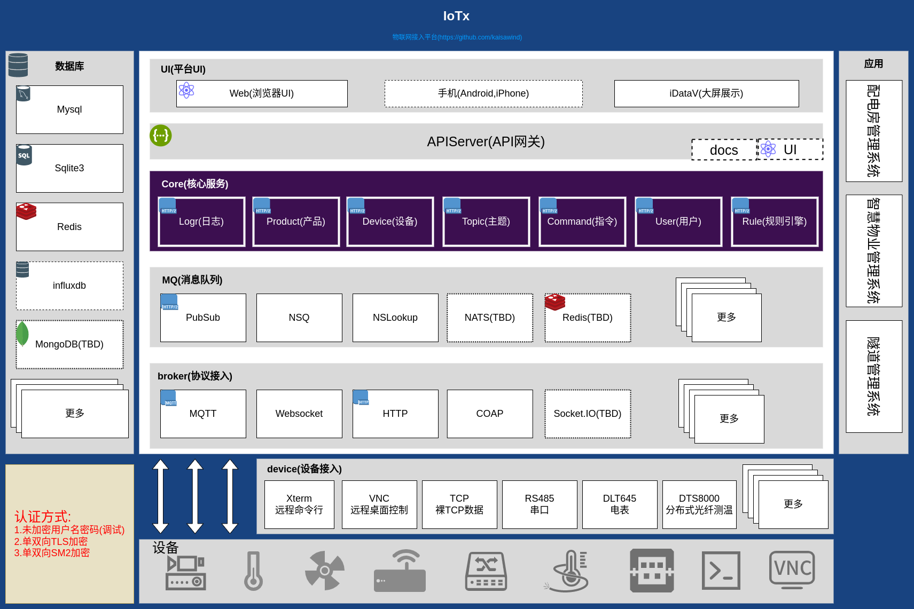This screenshot has height=609, width=914.
Task: Open the GitHub link under IoTx title
Action: click(457, 37)
